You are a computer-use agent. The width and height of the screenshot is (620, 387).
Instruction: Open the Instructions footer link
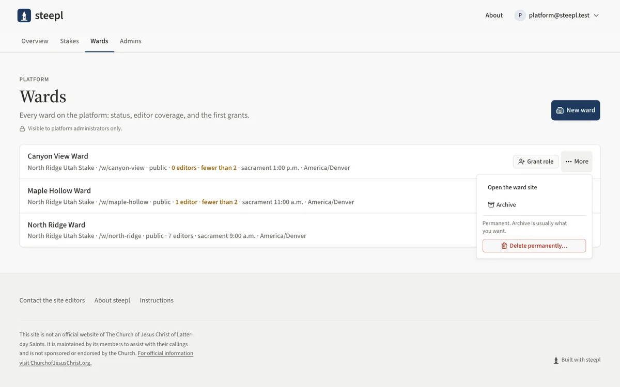(x=157, y=300)
